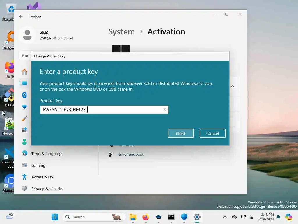298x224 pixels.
Task: Click Next in Change Product Key dialog
Action: [x=180, y=133]
